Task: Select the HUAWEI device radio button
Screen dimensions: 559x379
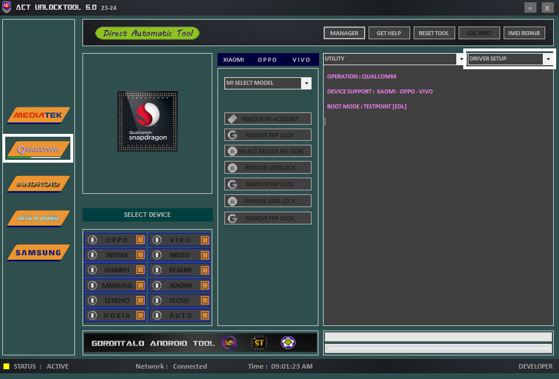Action: pyautogui.click(x=92, y=270)
